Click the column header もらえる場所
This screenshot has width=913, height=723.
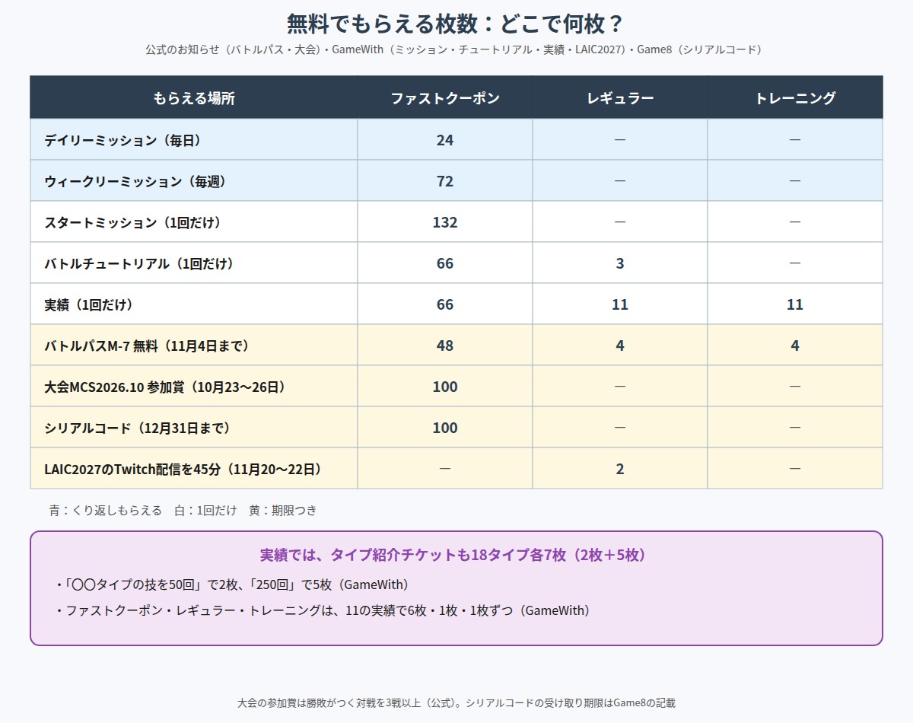[x=194, y=98]
